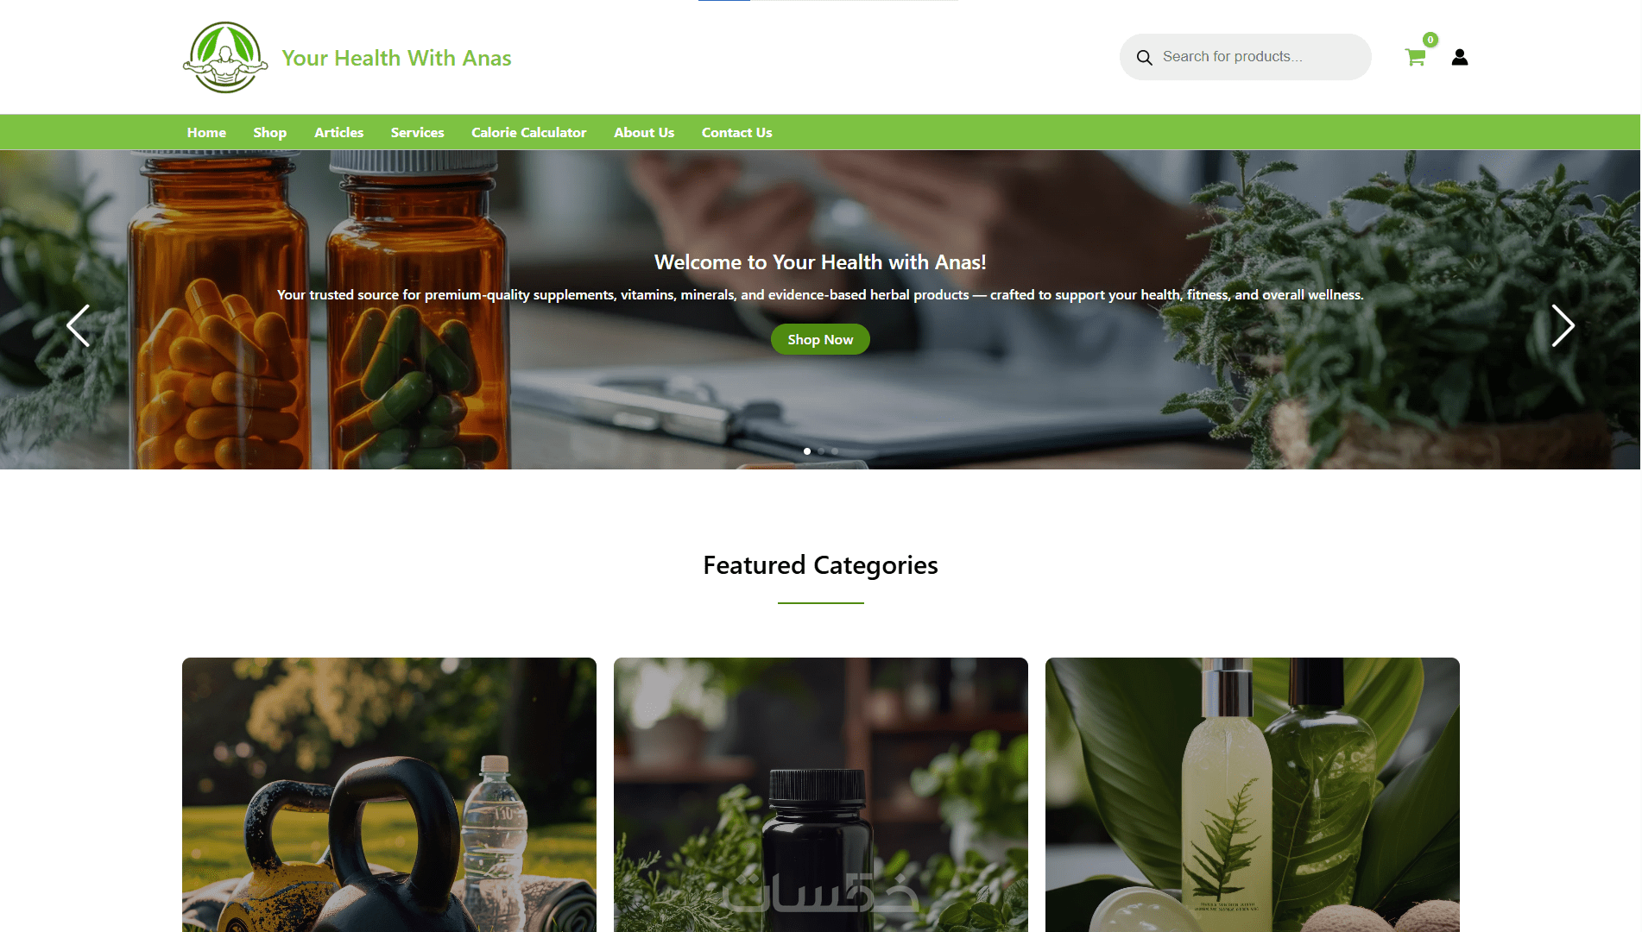Viewport: 1642px width, 932px height.
Task: Open the user account icon
Action: click(1460, 57)
